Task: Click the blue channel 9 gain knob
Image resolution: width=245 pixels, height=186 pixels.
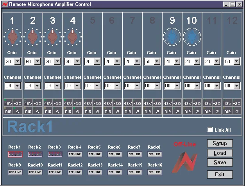Action: coord(172,37)
